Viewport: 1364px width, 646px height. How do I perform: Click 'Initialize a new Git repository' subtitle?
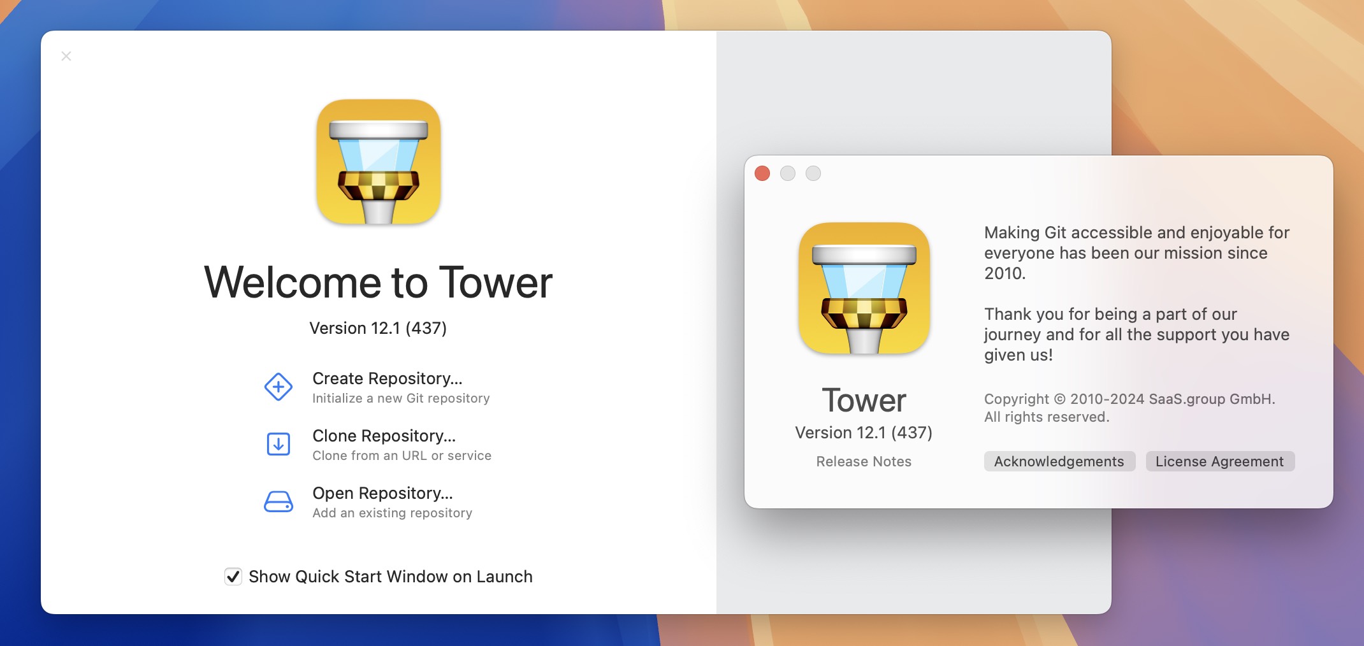[x=401, y=398]
